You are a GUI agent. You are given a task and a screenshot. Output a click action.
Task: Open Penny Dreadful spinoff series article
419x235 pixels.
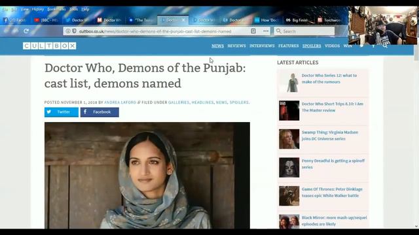pos(333,164)
